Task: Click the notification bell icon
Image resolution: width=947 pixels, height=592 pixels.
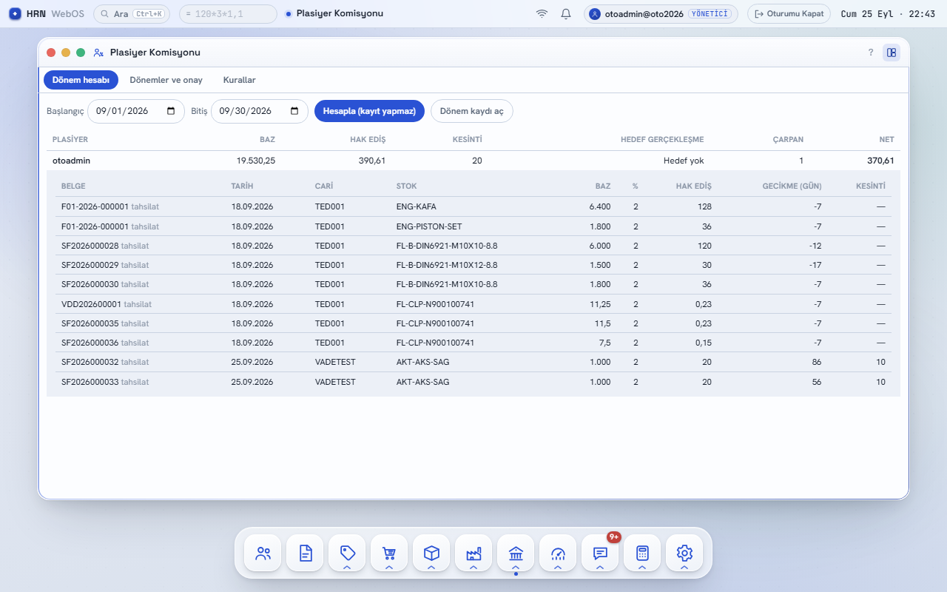Action: pyautogui.click(x=566, y=13)
